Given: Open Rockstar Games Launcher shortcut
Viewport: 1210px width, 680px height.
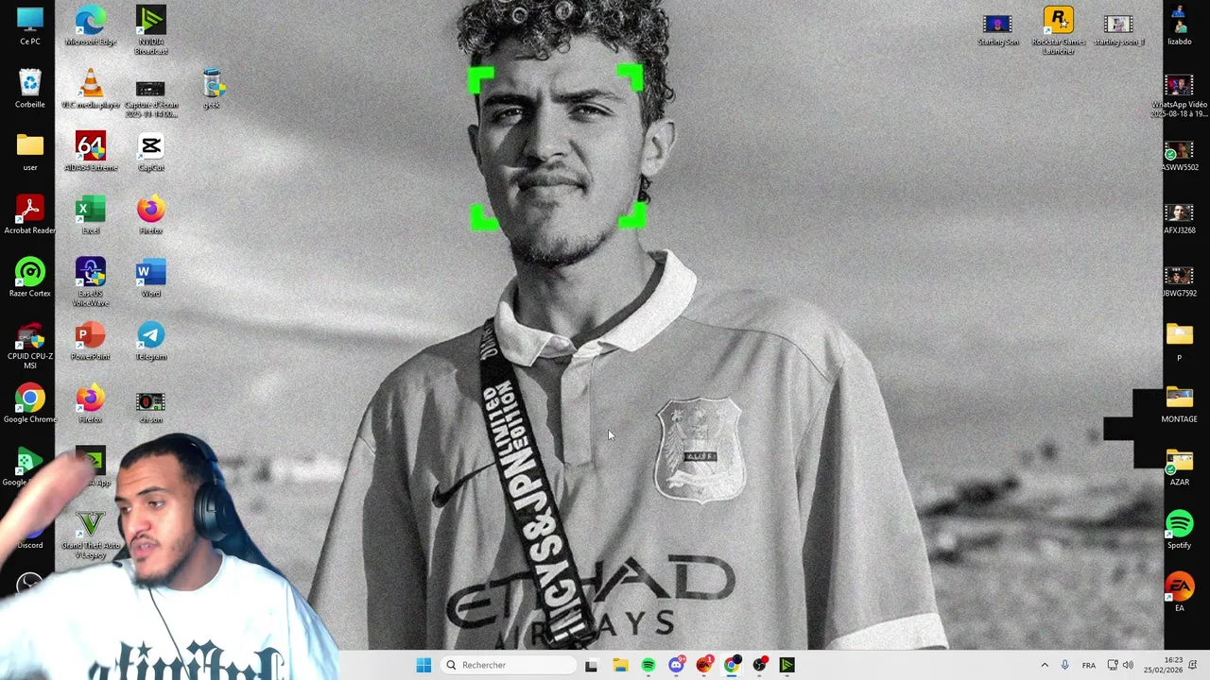Looking at the screenshot, I should click(1059, 30).
